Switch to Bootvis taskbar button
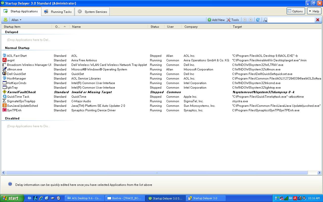323x202 pixels. pyautogui.click(x=125, y=198)
